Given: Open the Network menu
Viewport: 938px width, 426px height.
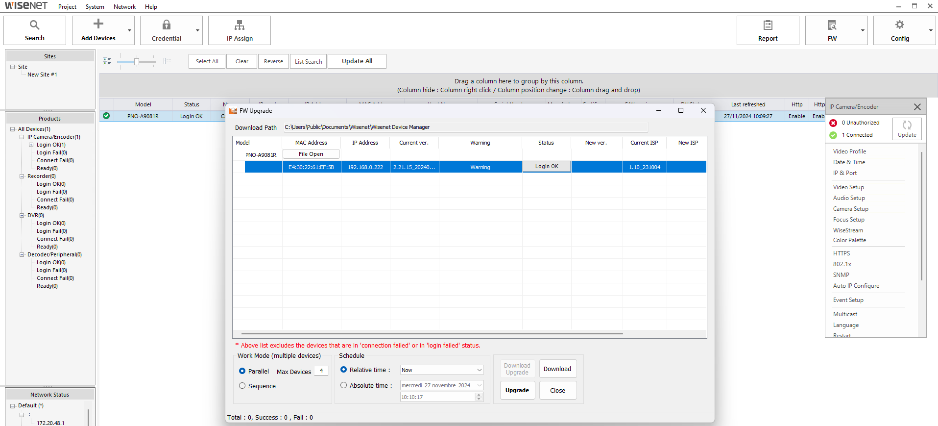Looking at the screenshot, I should pos(124,7).
